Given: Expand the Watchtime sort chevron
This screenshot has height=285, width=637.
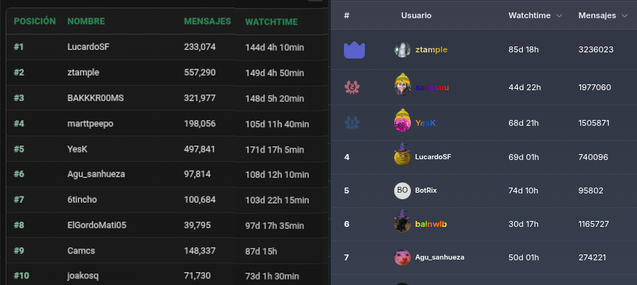Looking at the screenshot, I should [559, 16].
